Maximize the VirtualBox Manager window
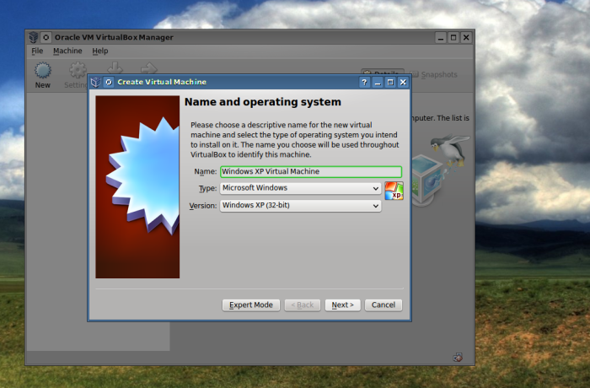590x388 pixels. 453,37
